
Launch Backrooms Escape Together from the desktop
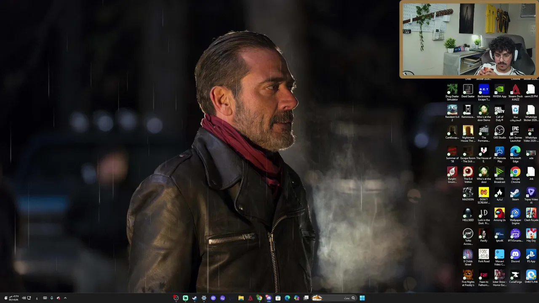point(483,92)
